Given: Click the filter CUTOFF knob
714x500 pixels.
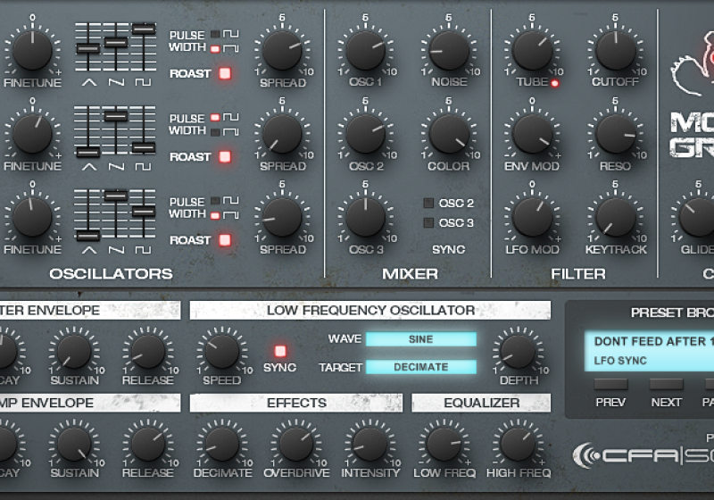Looking at the screenshot, I should (x=616, y=50).
